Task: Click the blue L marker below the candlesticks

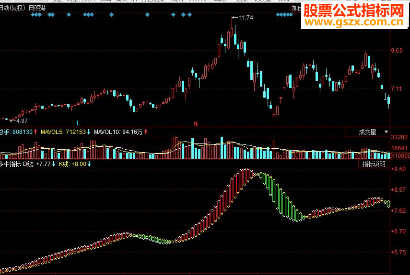Action: (78, 123)
